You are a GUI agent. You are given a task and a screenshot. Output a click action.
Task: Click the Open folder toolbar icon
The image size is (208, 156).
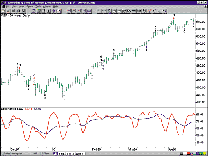(x=8, y=11)
